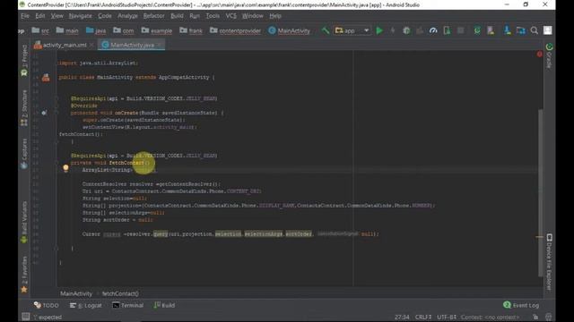Open Project Structure icon in toolbar
This screenshot has height=322, width=574.
pos(520,30)
